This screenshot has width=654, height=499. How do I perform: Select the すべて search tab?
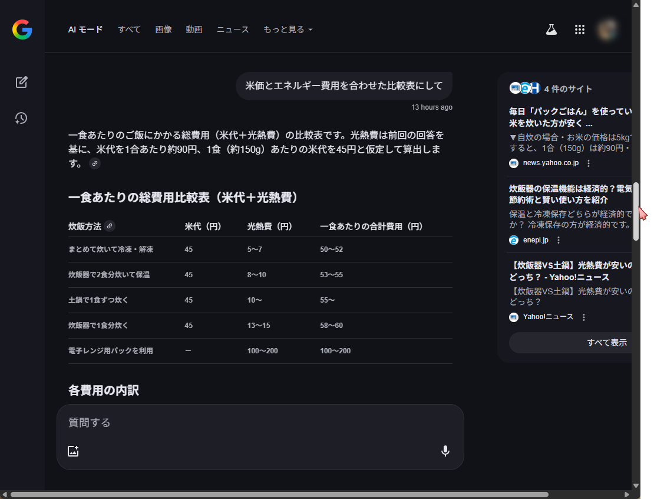coord(129,29)
